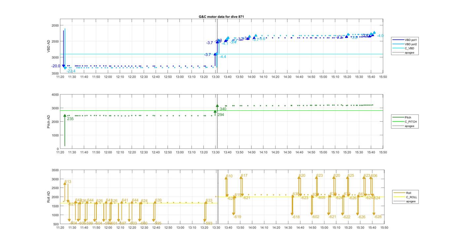Click the "610" roll data label
Viewport: 462px width, 252px height.
coord(229,176)
